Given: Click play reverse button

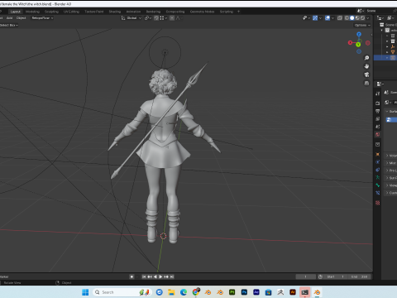Looking at the screenshot, I should pos(155,276).
